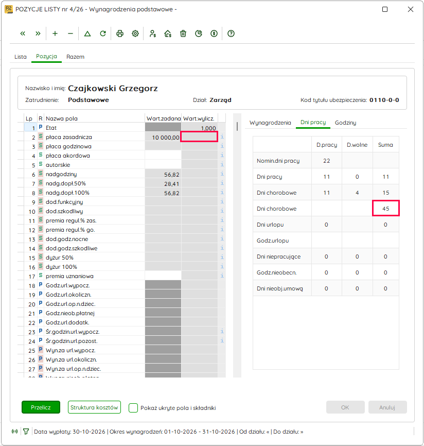Click the dollar coin icon
This screenshot has height=446, width=424.
click(x=214, y=33)
